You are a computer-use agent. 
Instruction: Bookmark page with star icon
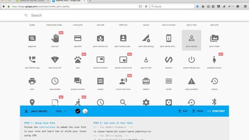[209, 7]
